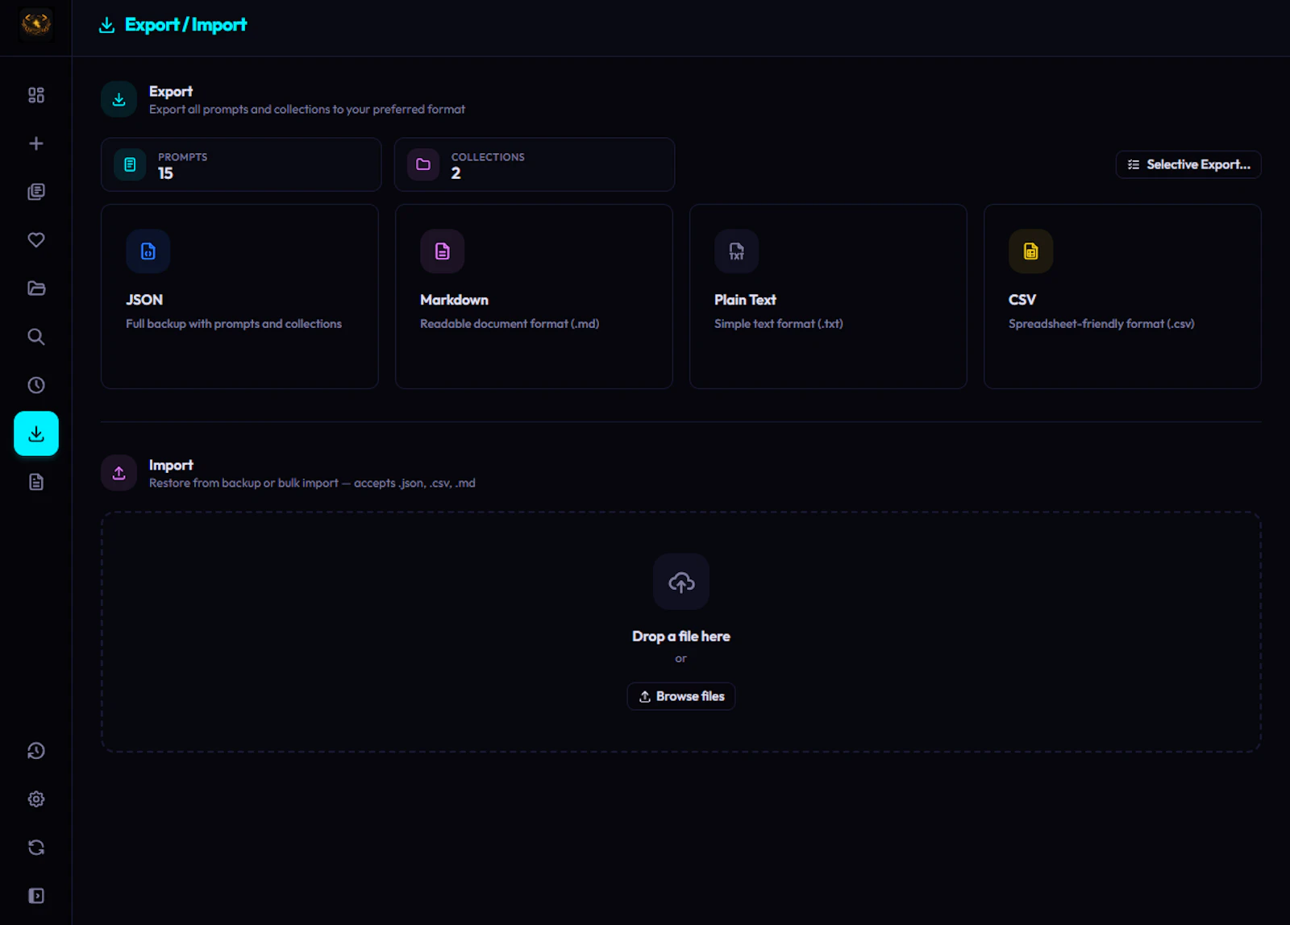This screenshot has width=1290, height=925.
Task: Open the library stack icon in sidebar
Action: 35,192
